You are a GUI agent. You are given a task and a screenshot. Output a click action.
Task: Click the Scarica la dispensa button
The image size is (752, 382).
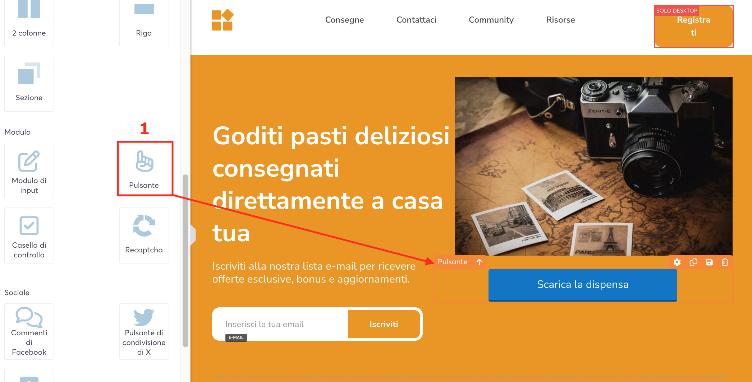point(583,285)
